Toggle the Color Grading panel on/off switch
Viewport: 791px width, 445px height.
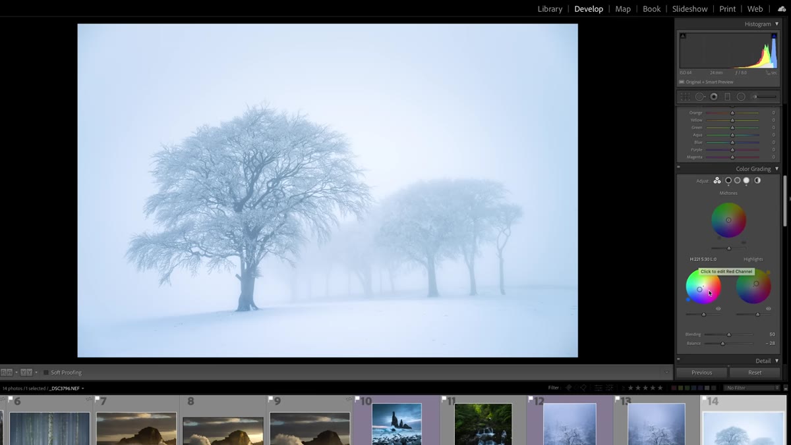pyautogui.click(x=679, y=167)
